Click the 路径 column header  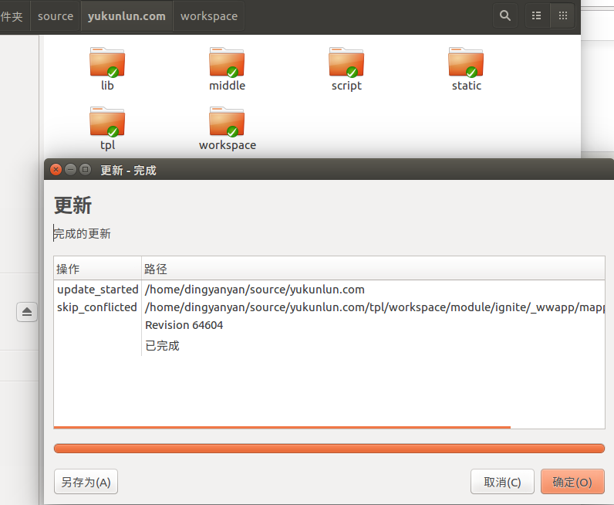pos(373,269)
